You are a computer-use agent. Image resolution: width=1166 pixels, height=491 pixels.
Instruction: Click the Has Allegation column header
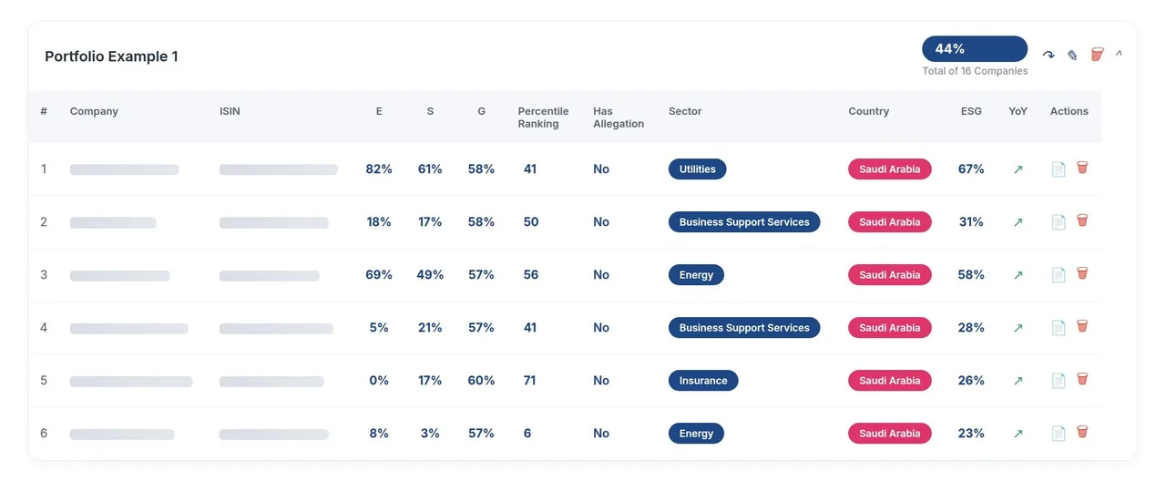pyautogui.click(x=619, y=118)
